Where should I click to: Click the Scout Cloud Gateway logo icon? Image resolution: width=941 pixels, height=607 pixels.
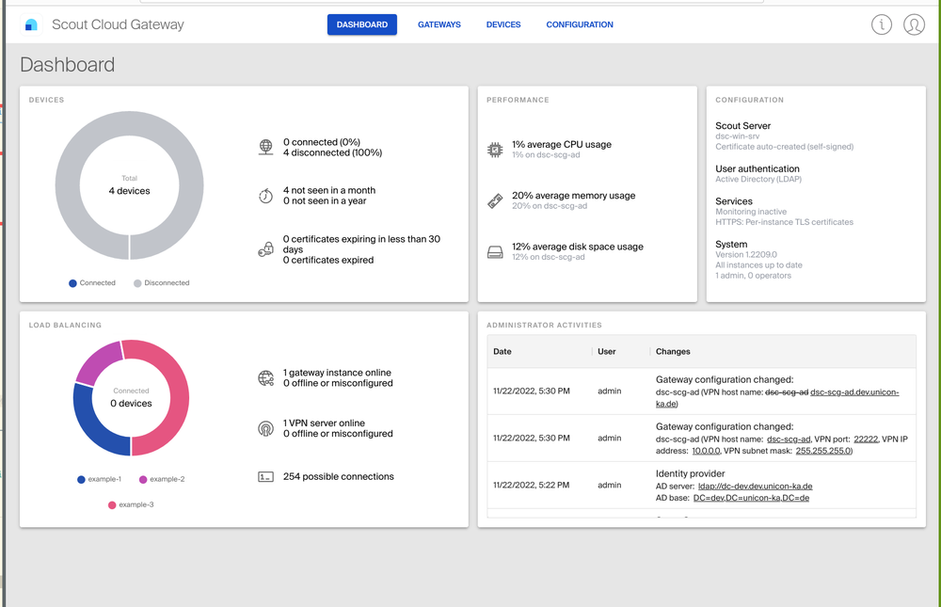click(x=31, y=24)
